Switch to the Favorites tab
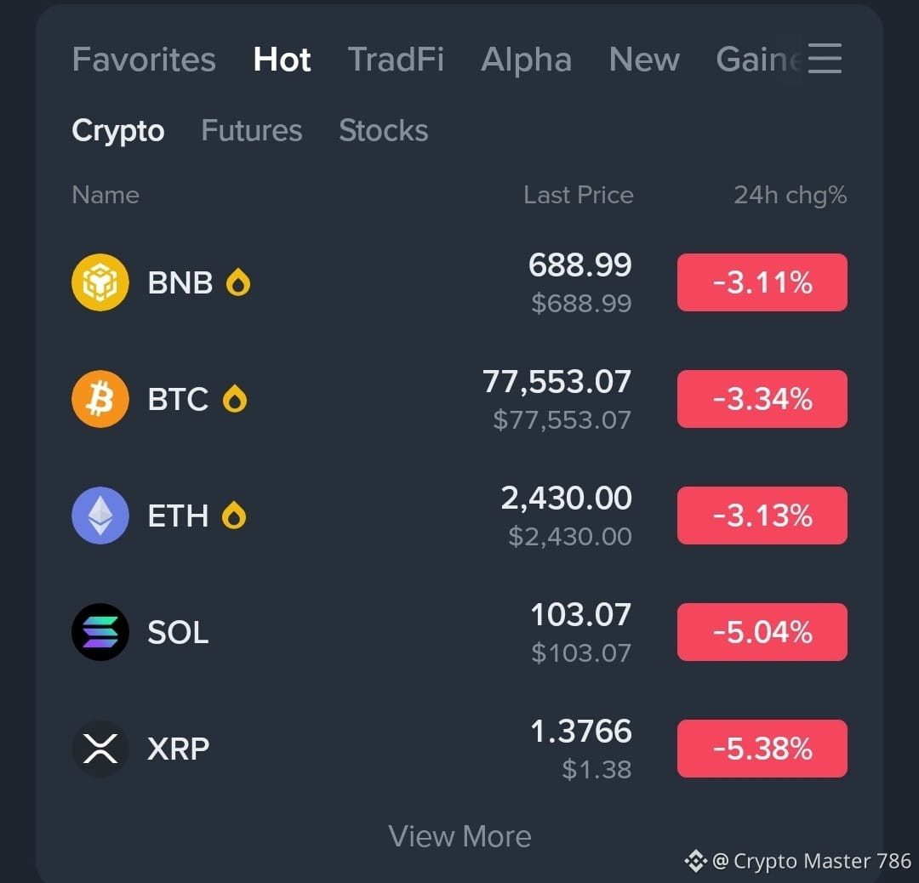Viewport: 919px width, 883px height. [144, 60]
